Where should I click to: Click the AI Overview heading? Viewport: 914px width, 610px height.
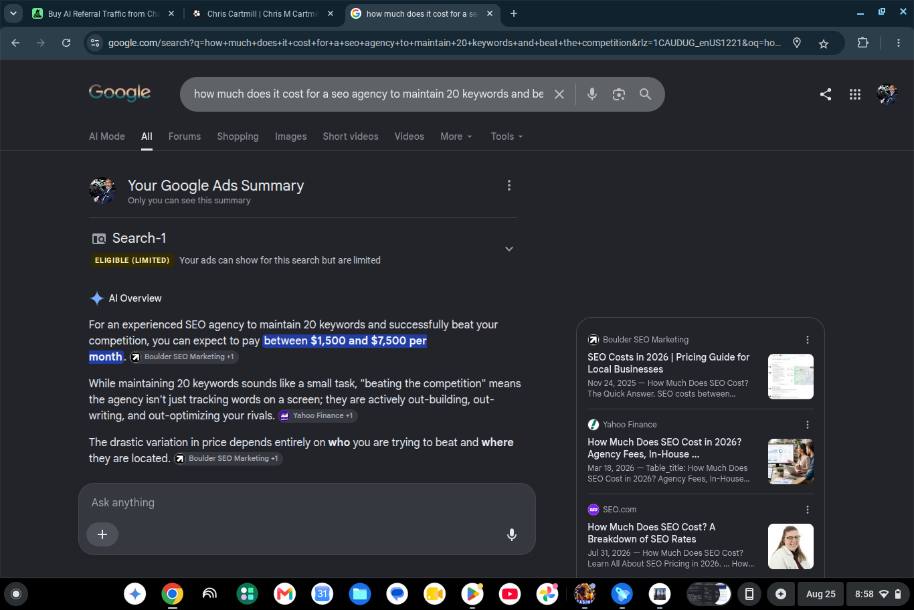pyautogui.click(x=135, y=298)
